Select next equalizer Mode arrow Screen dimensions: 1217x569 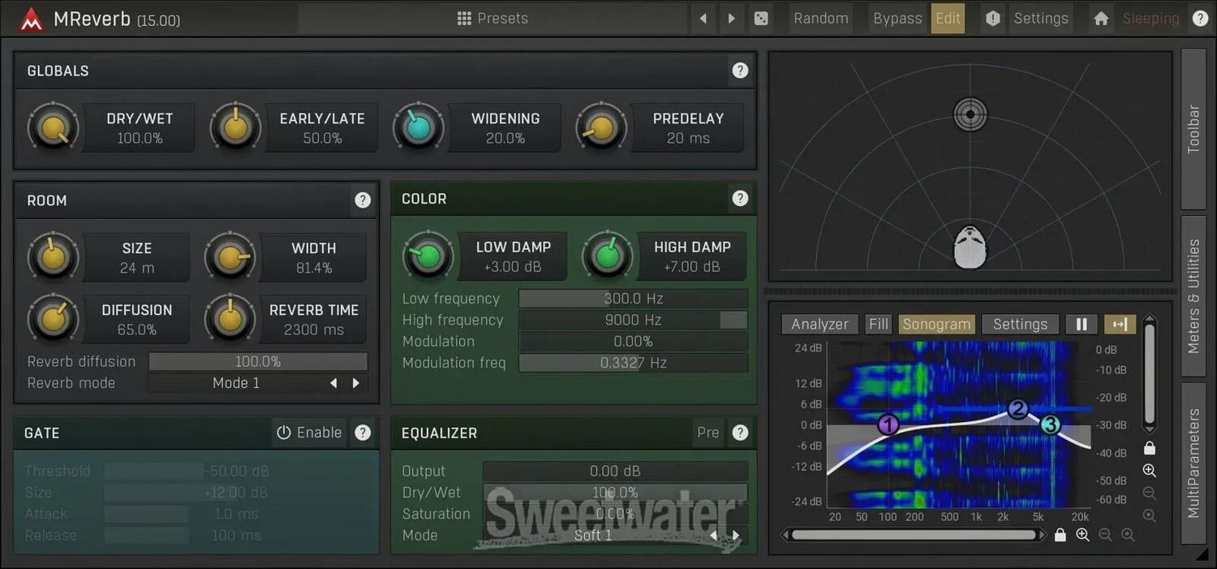pyautogui.click(x=736, y=536)
